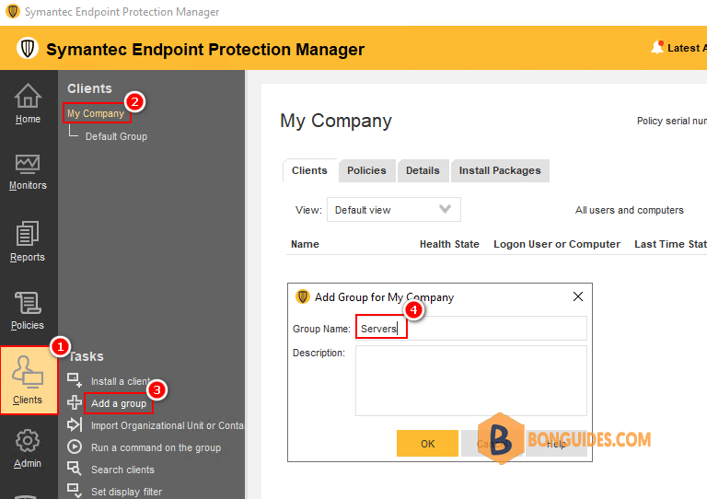Click the Set display filter task
Screen dimensions: 707x499
(x=126, y=492)
